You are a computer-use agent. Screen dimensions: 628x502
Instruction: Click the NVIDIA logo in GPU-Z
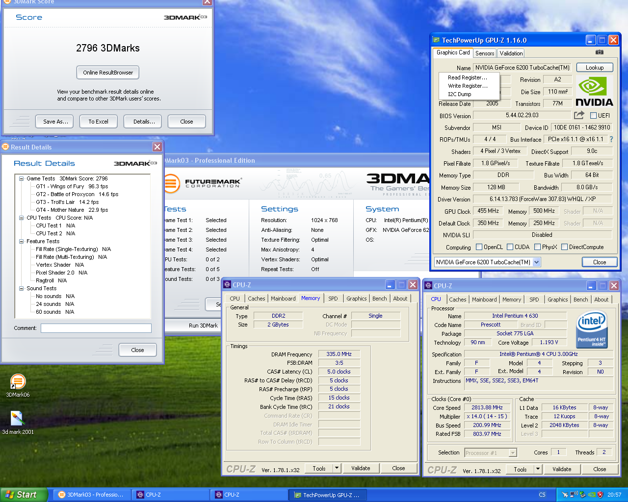pyautogui.click(x=594, y=91)
